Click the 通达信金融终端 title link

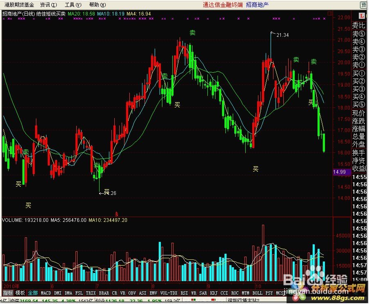222,5
